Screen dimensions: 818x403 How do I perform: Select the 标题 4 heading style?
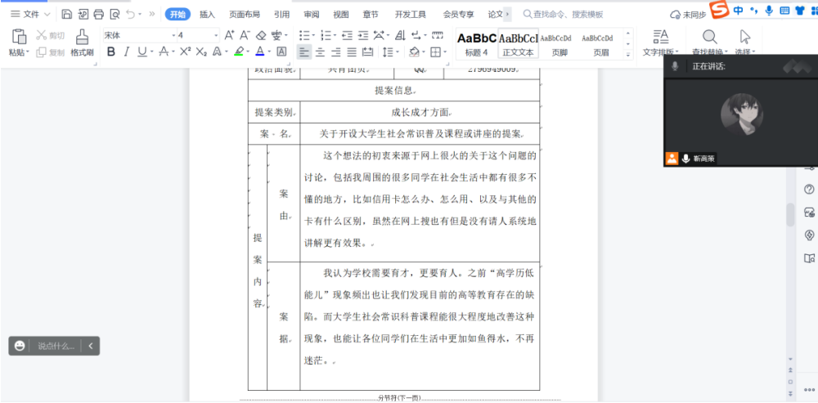(476, 43)
